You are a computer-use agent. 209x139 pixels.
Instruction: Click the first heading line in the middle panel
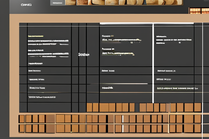click(108, 36)
